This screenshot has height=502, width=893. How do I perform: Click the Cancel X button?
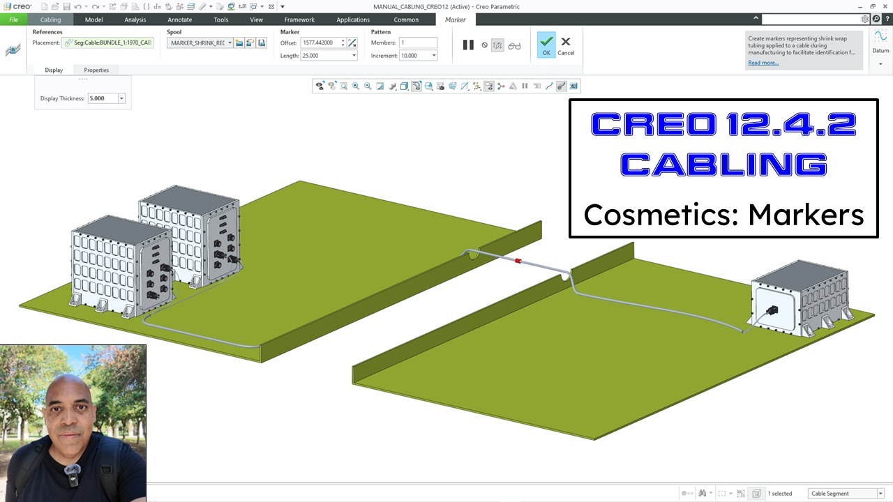click(x=566, y=45)
